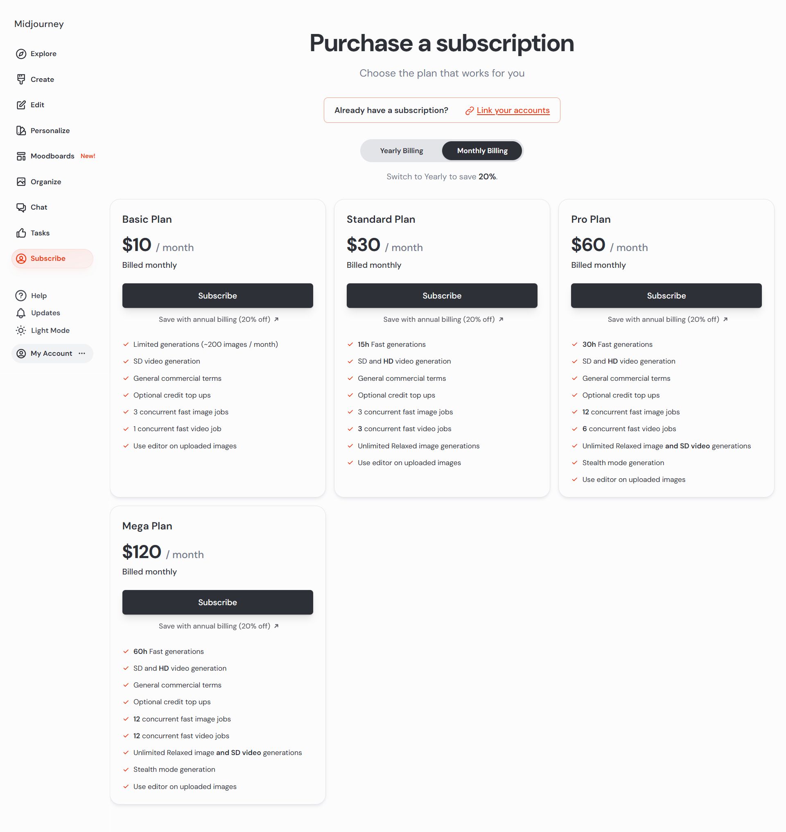
Task: Open the Explore compass icon
Action: tap(21, 54)
